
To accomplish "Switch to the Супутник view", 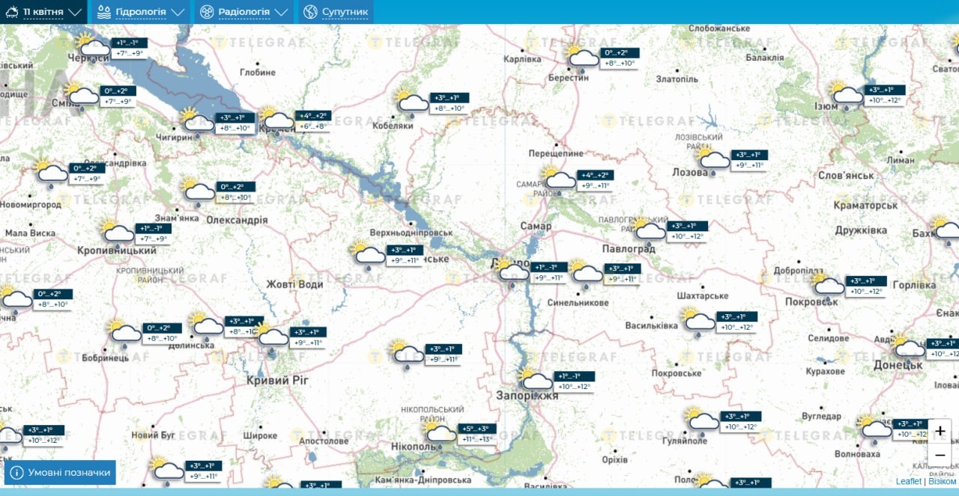I will (345, 12).
